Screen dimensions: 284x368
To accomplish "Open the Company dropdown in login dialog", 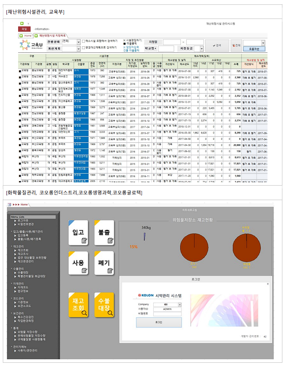I will [179, 304].
